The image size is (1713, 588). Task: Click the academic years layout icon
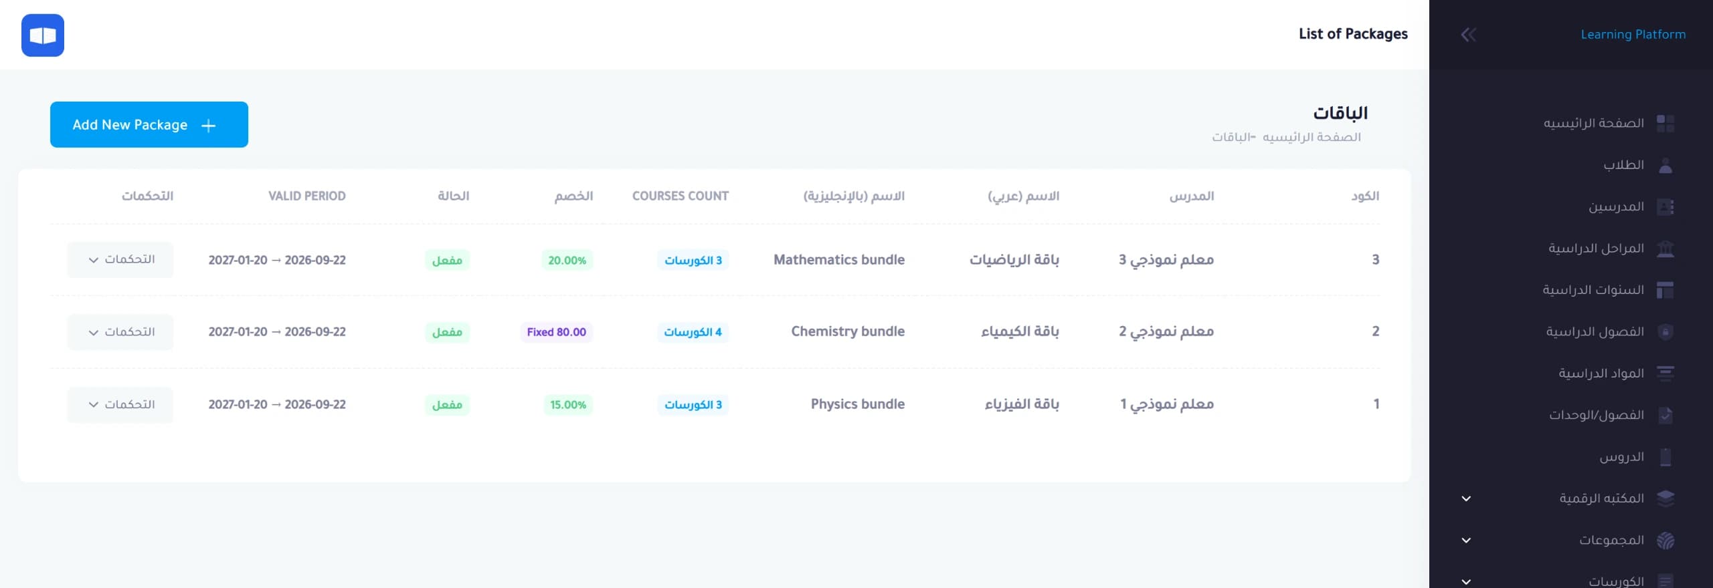pos(1665,291)
